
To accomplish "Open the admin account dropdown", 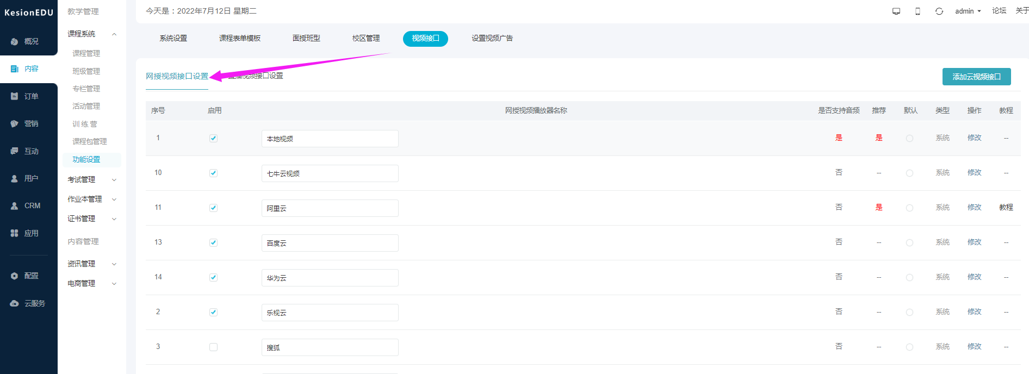I will [968, 11].
